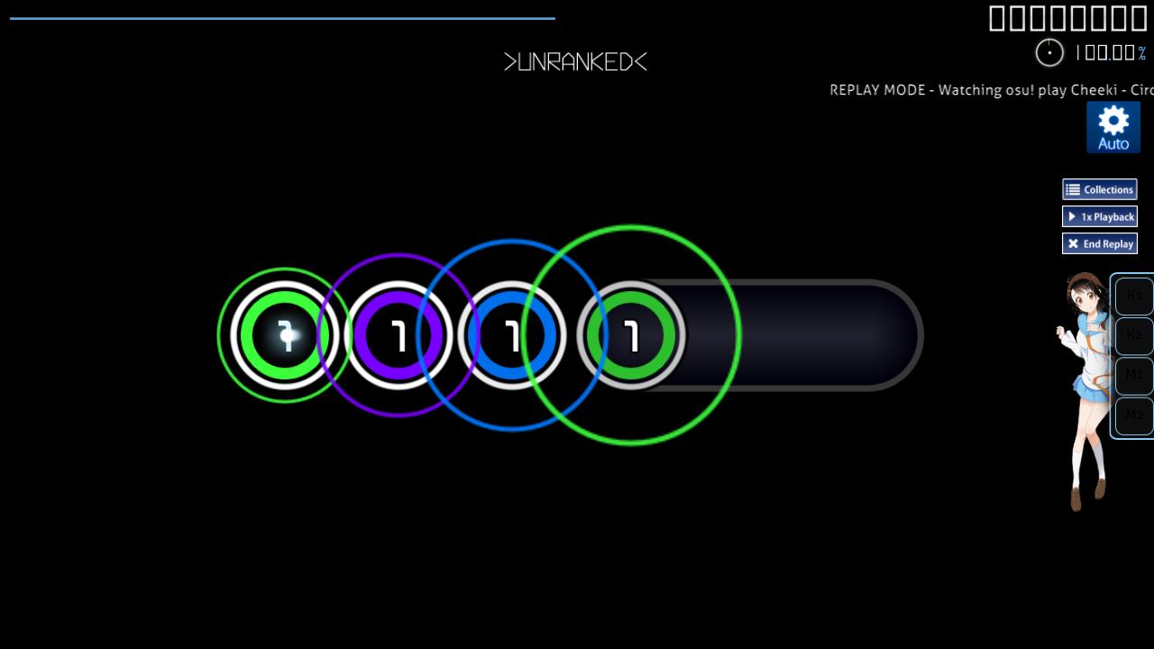Hit the blue hit circle
The width and height of the screenshot is (1154, 649).
(x=512, y=335)
